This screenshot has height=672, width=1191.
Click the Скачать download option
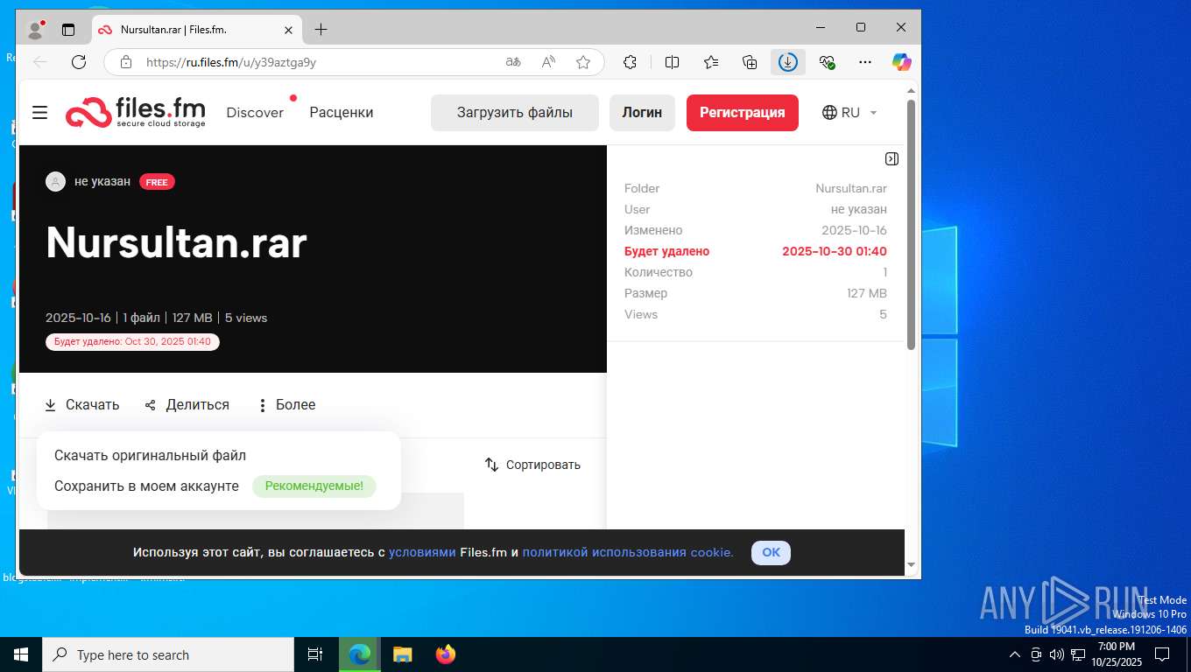click(x=81, y=405)
